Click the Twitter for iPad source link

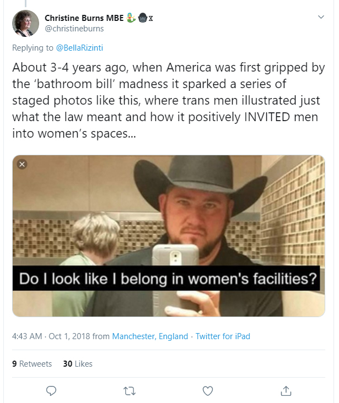(x=224, y=336)
